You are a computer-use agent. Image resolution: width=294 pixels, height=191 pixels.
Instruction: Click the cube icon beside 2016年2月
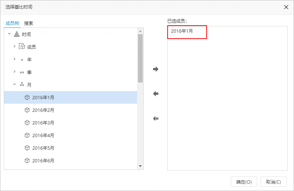(27, 110)
